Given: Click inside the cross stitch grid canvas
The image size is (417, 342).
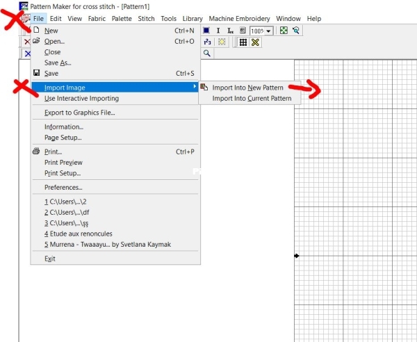Looking at the screenshot, I should click(x=356, y=201).
